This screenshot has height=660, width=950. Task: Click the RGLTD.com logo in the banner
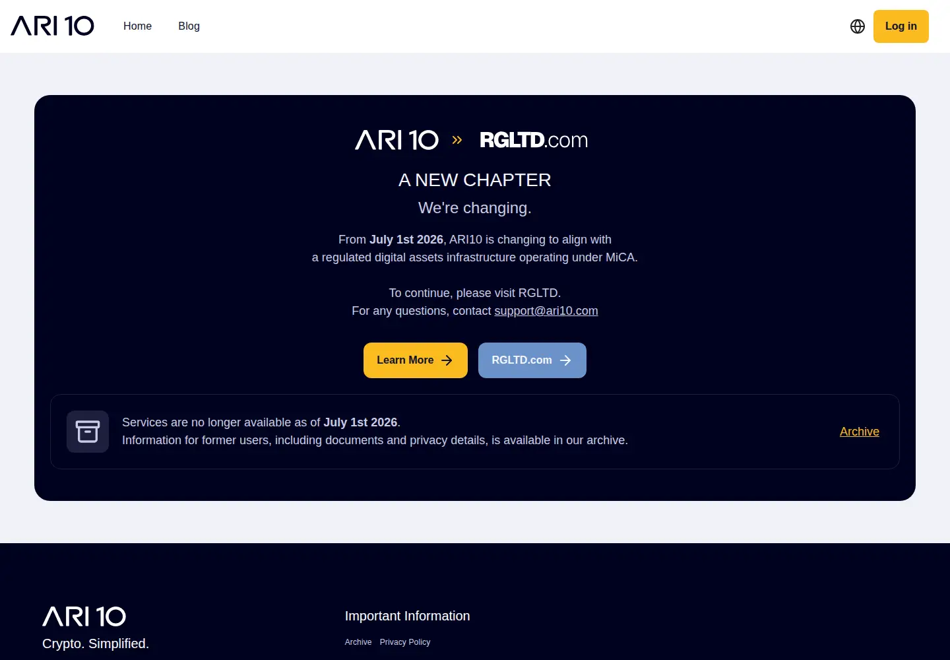click(x=534, y=140)
